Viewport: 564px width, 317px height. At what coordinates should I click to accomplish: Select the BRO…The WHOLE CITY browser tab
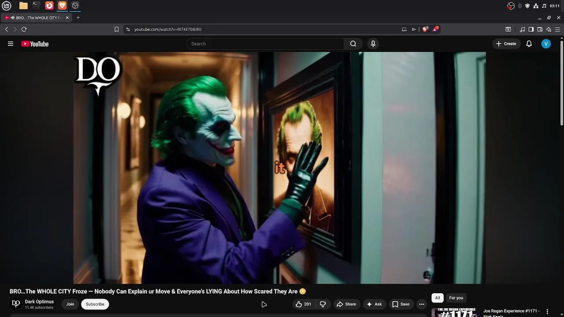tap(37, 18)
